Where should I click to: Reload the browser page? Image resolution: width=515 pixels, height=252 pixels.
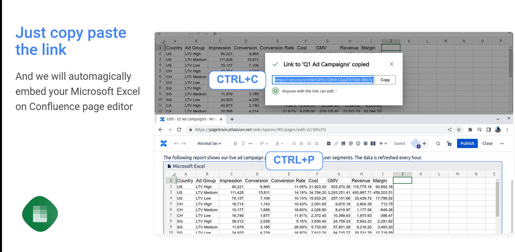179,130
